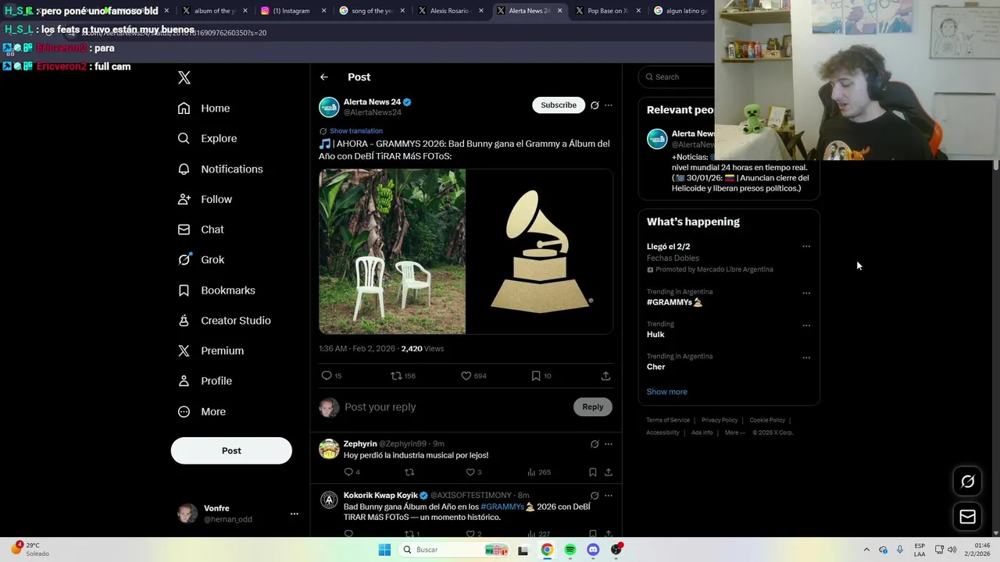Open the Terms of Service link

(668, 420)
